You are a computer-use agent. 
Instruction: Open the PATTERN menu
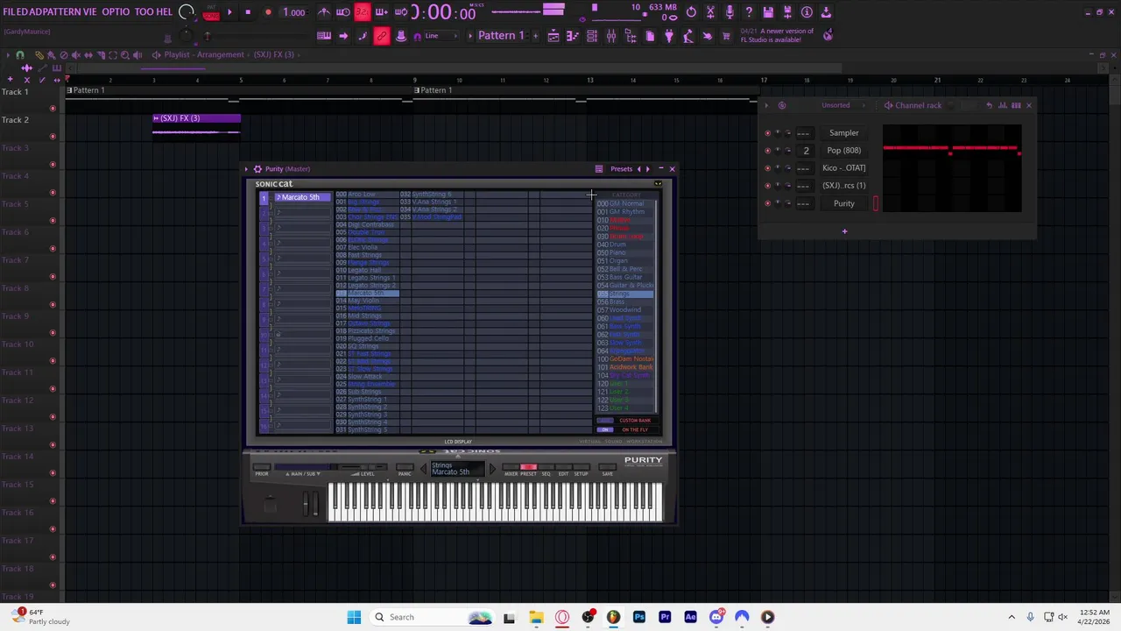(x=60, y=12)
